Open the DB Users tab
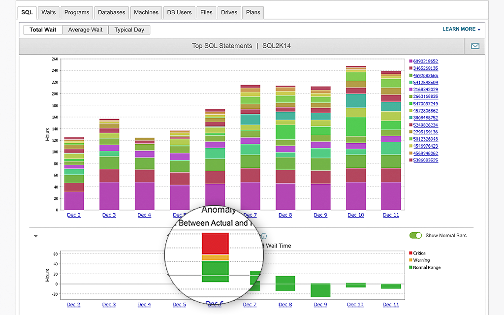The width and height of the screenshot is (504, 315). click(x=179, y=12)
